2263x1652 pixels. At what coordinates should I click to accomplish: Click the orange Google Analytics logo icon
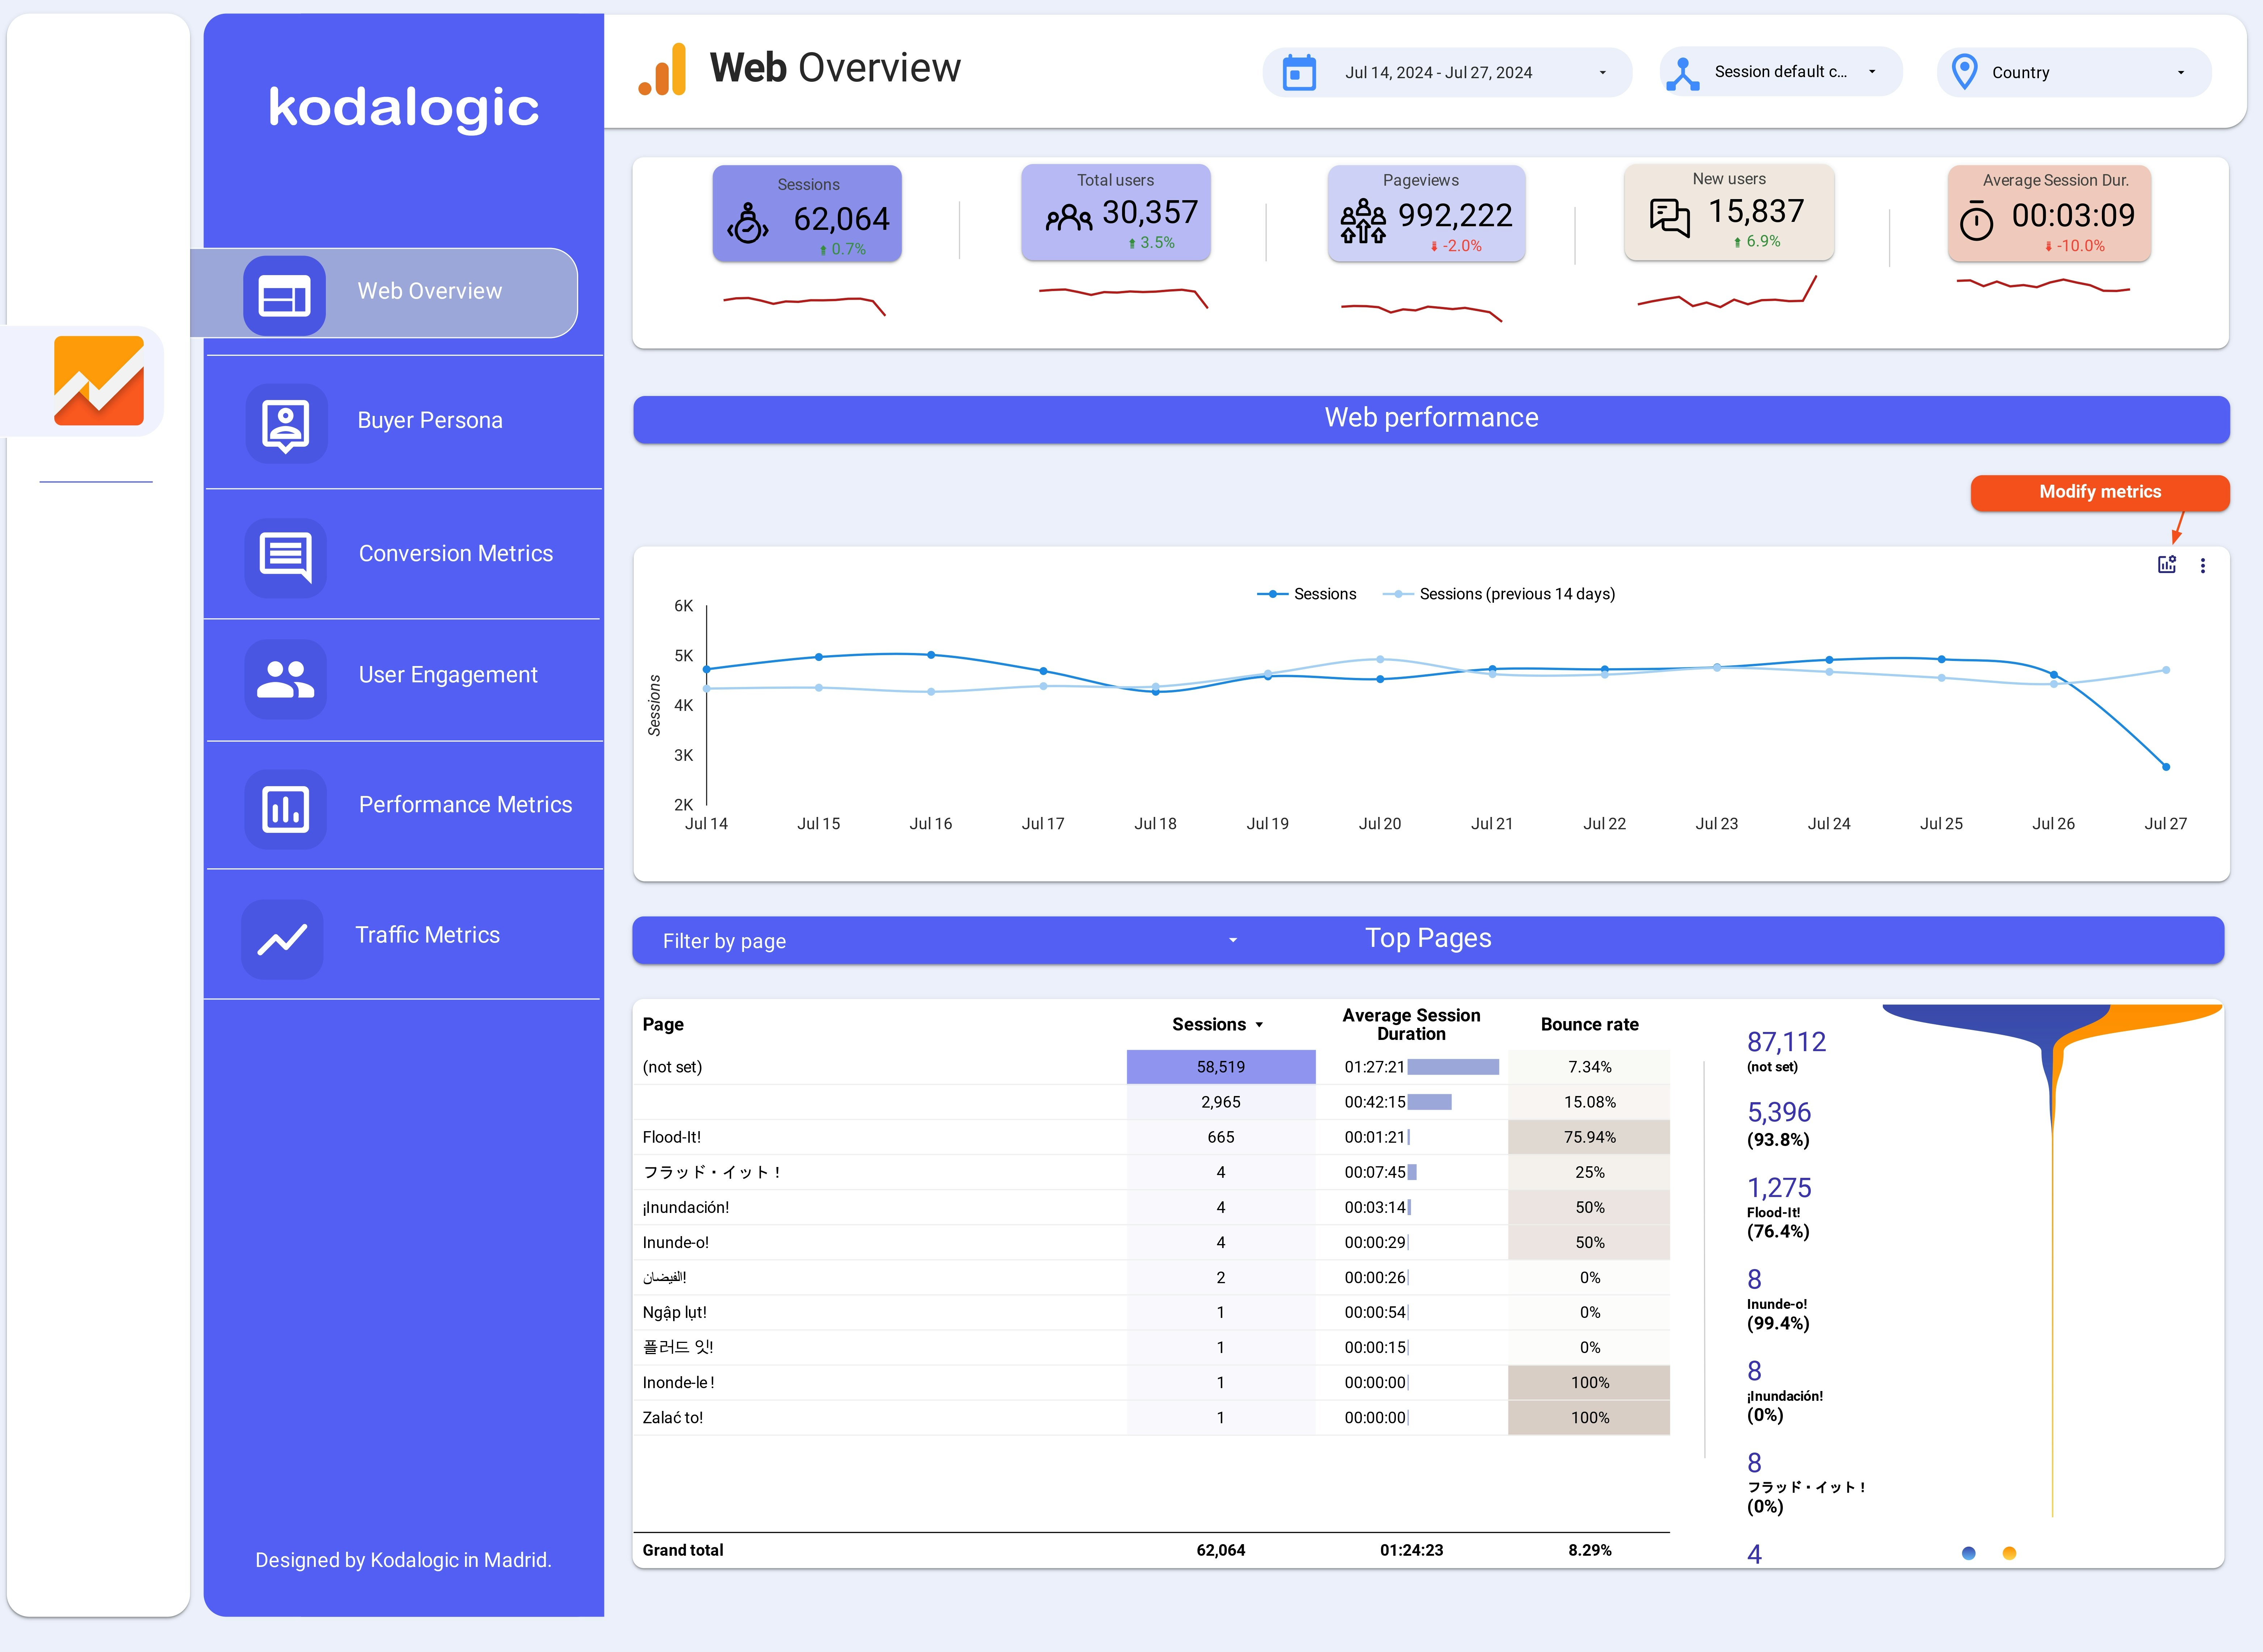click(x=662, y=70)
